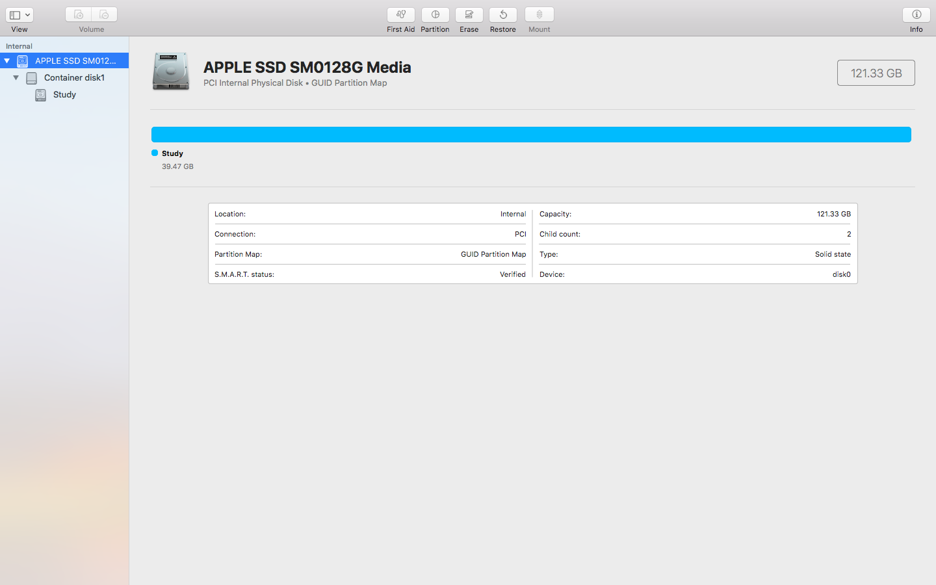Click the Container disk1 sidebar icon
The width and height of the screenshot is (936, 585).
click(32, 78)
